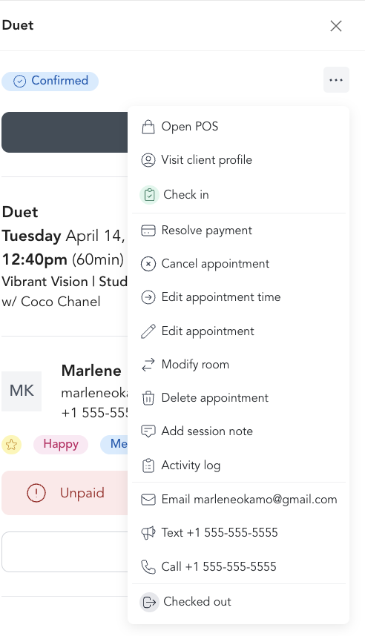Email marleneokamo@gmail.com from the menu

pyautogui.click(x=239, y=500)
